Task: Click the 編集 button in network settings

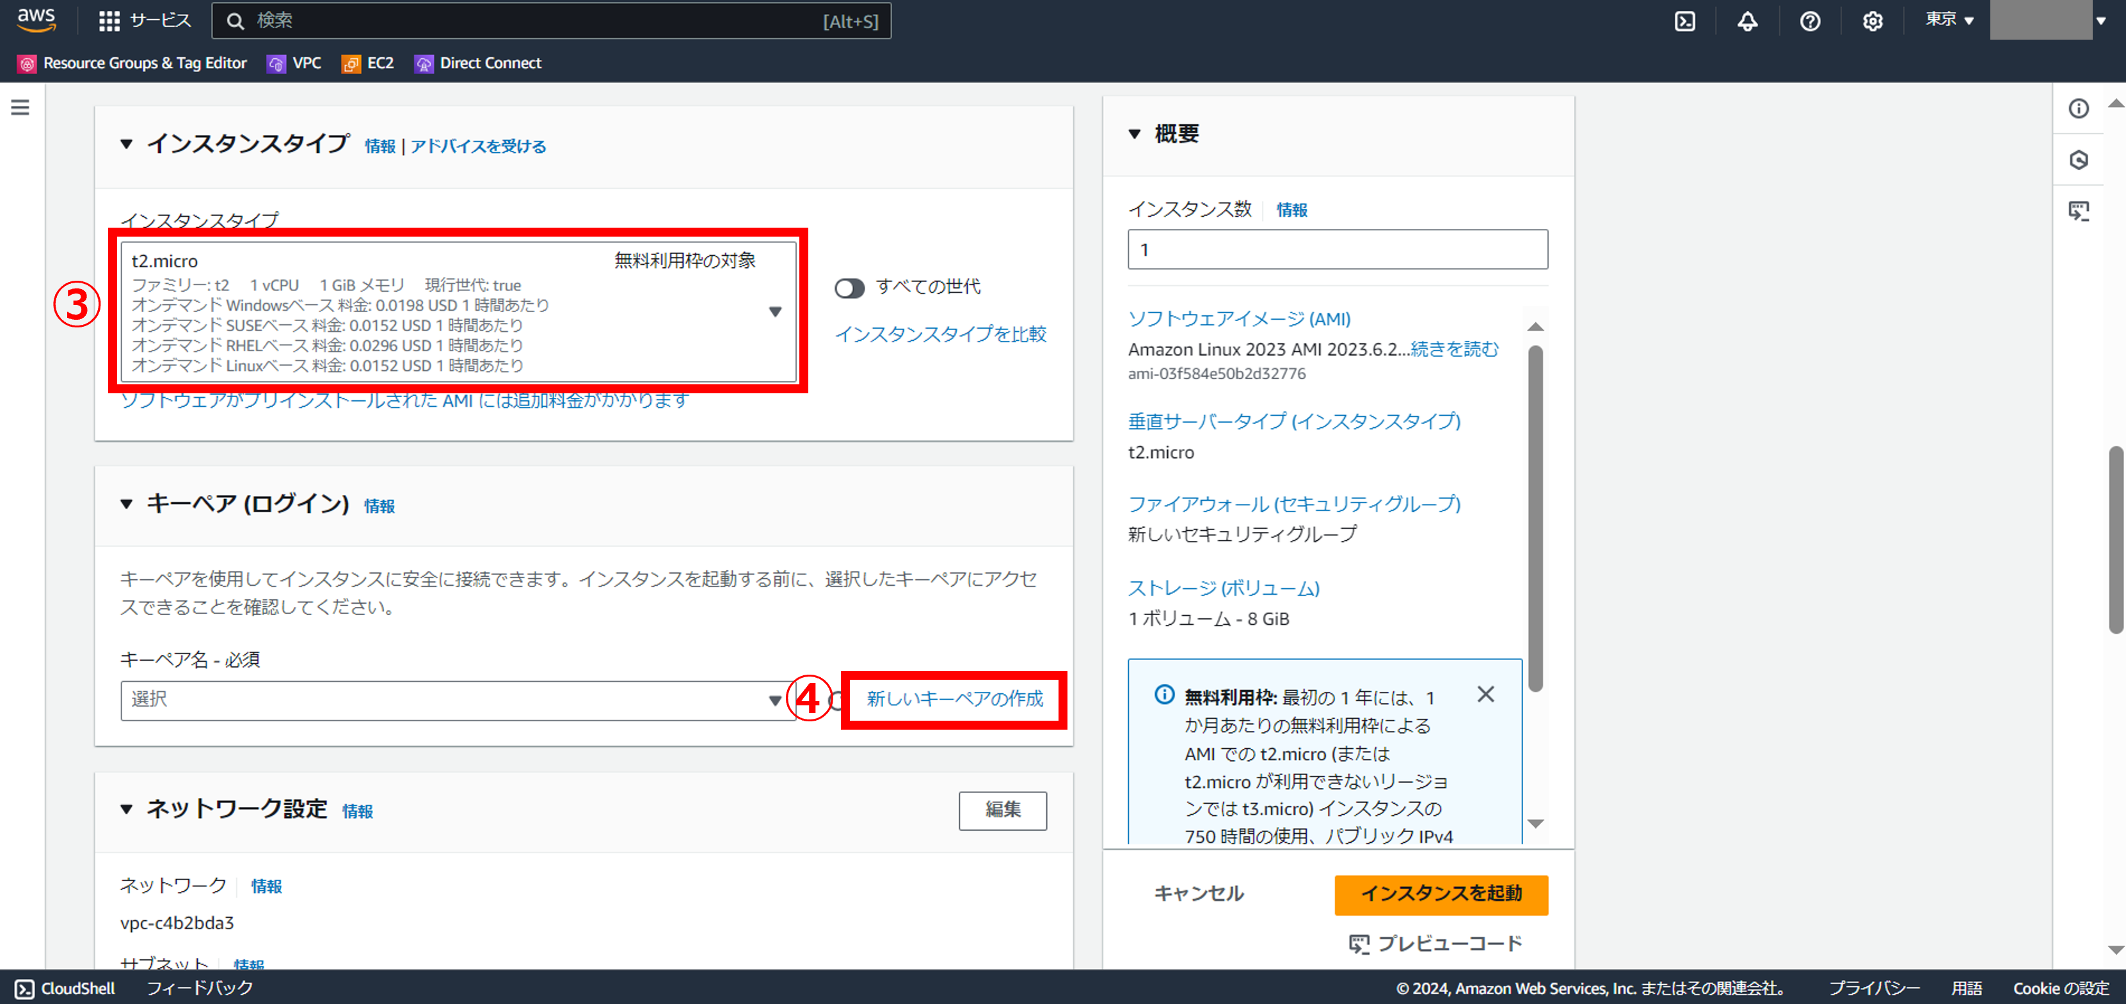Action: point(1003,810)
